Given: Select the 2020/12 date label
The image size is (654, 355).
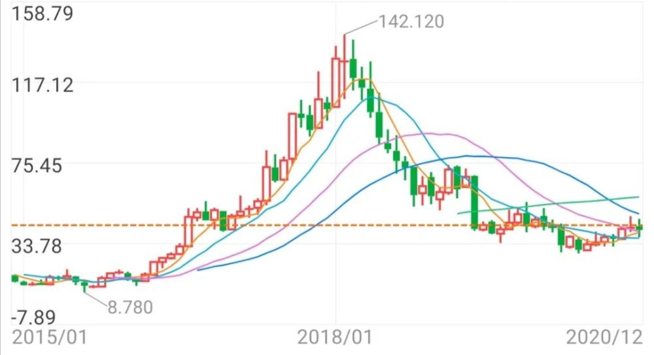Looking at the screenshot, I should 604,337.
